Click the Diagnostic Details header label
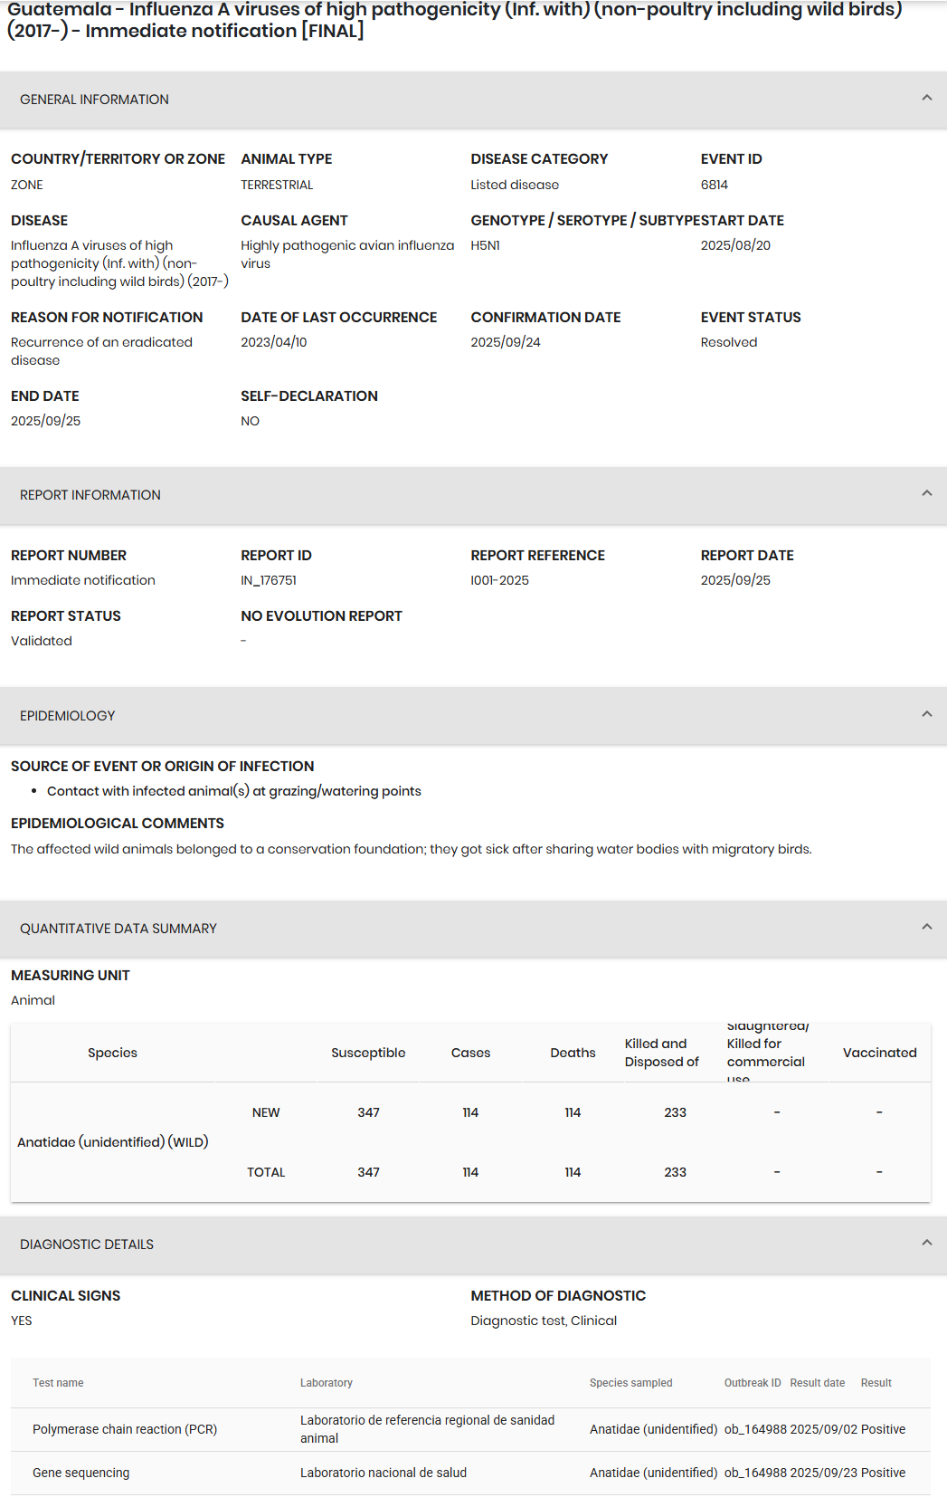This screenshot has height=1507, width=947. (x=87, y=1245)
